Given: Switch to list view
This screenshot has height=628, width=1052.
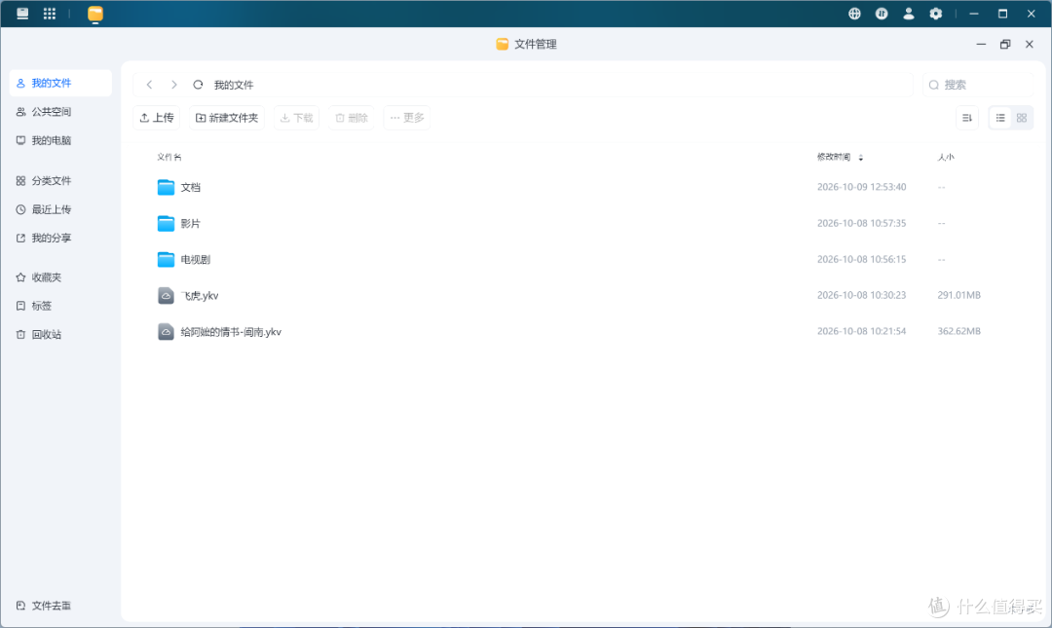Looking at the screenshot, I should pos(1000,118).
